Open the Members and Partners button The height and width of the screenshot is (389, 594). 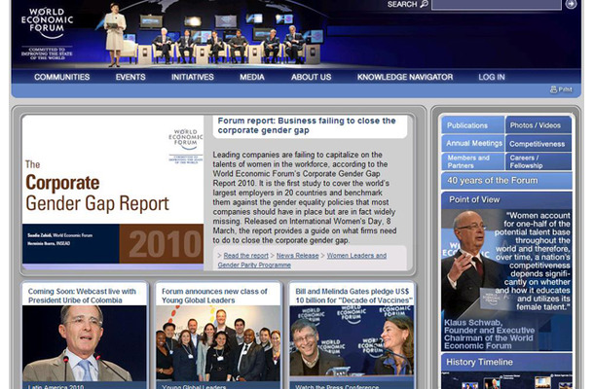(472, 161)
